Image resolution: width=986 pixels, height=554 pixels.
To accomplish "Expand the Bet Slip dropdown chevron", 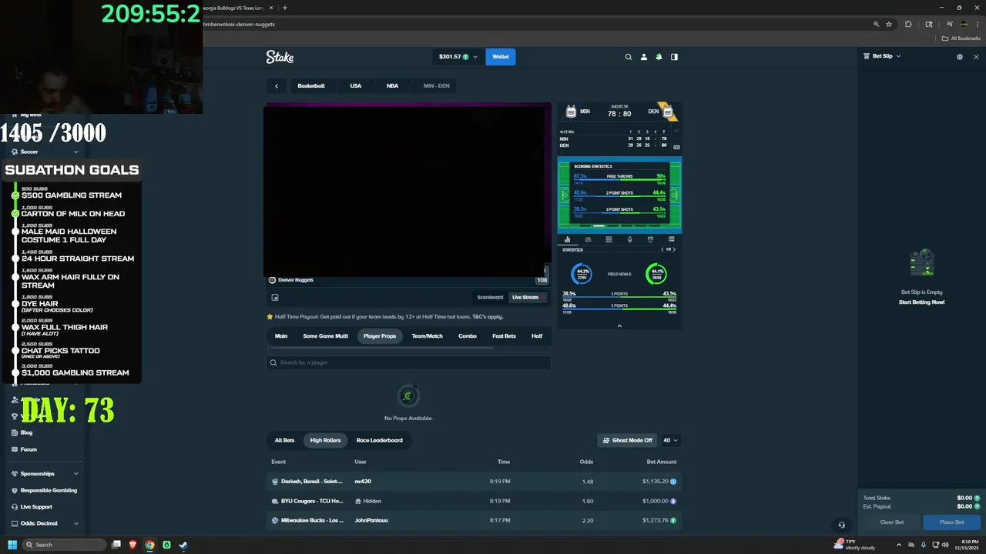I will (898, 56).
